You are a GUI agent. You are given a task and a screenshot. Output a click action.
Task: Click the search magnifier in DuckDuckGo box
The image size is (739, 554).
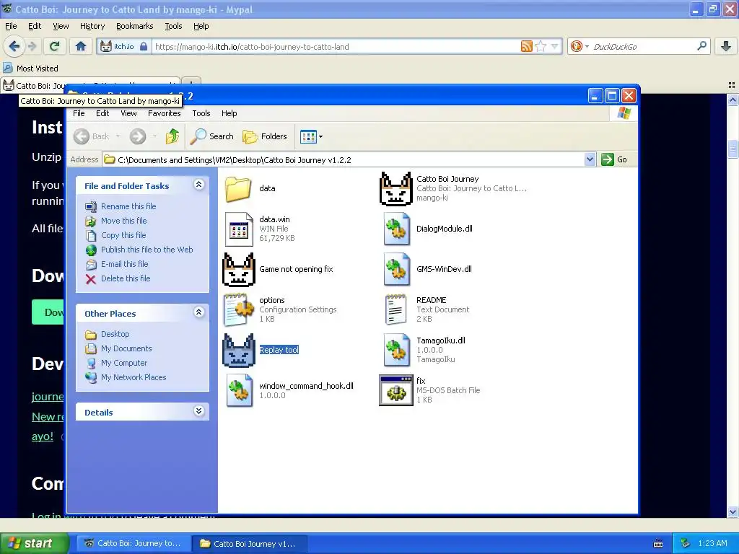(701, 46)
